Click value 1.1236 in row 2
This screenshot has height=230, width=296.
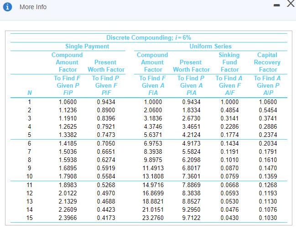pos(68,110)
